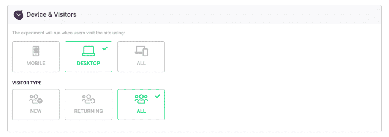Click the experiment will run description text
This screenshot has width=389, height=137.
click(x=68, y=33)
